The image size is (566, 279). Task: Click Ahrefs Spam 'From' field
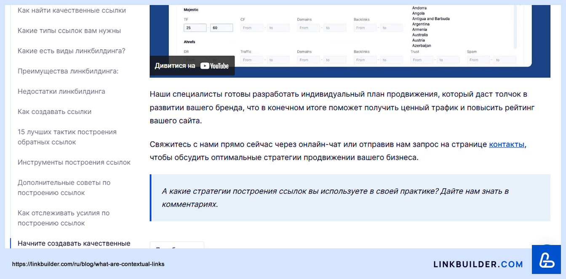(x=478, y=60)
